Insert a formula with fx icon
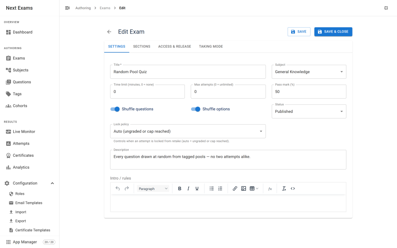This screenshot has width=397, height=248. coord(270,189)
